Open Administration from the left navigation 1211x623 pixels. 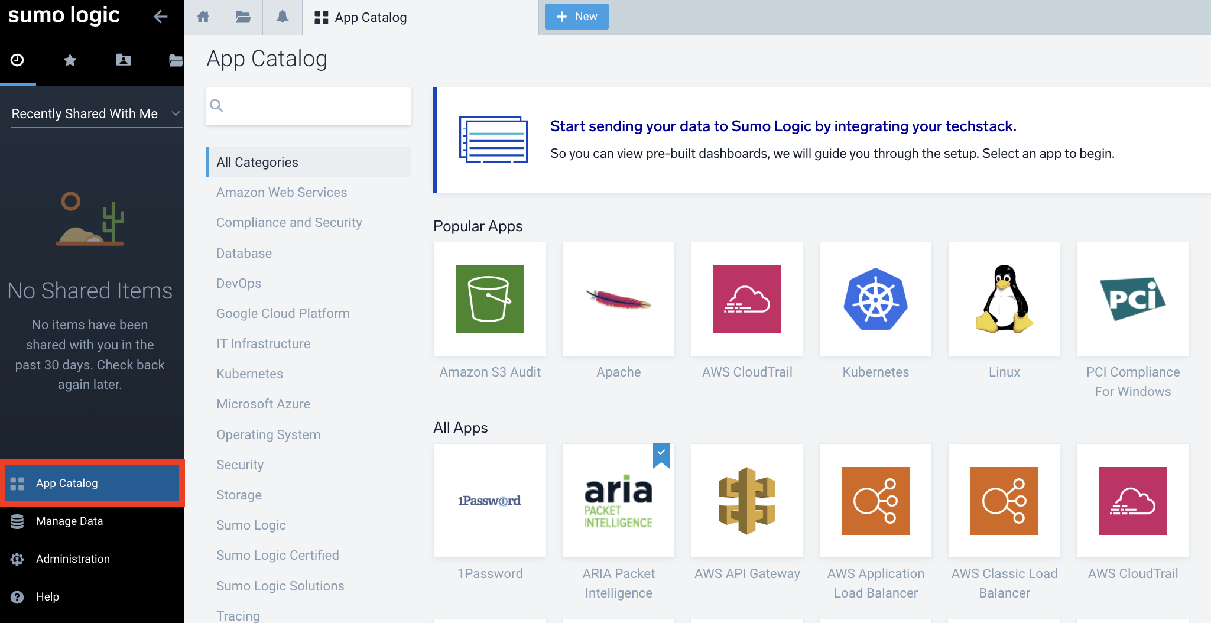pyautogui.click(x=72, y=559)
